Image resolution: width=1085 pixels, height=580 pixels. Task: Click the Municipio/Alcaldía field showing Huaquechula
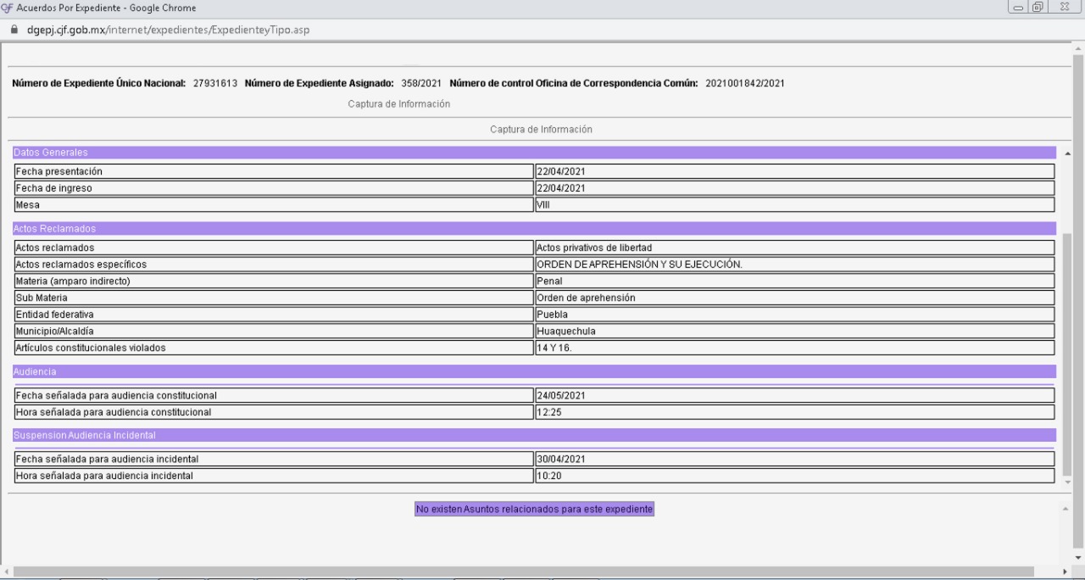pos(794,331)
